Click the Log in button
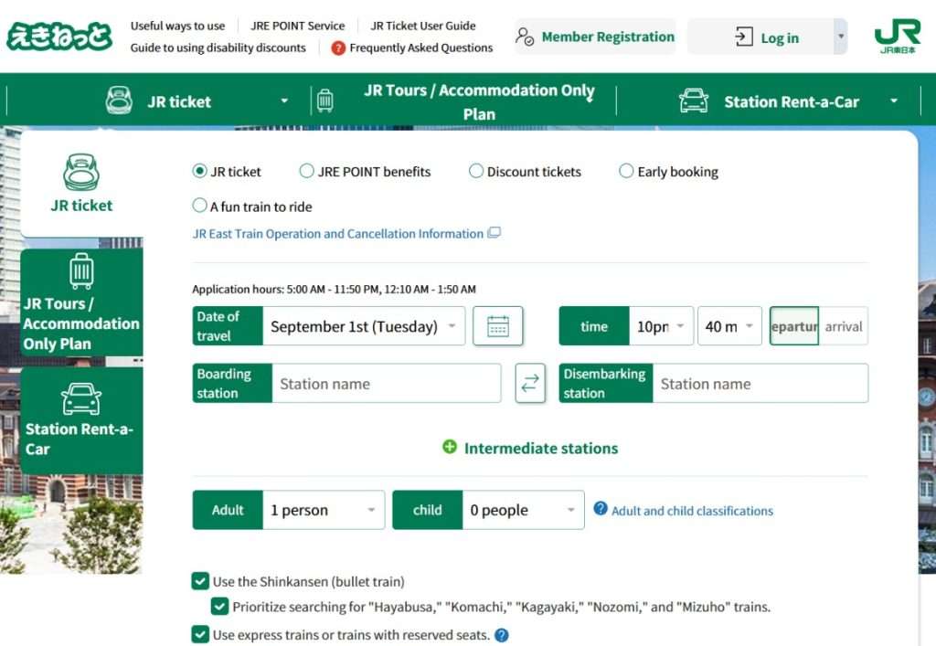Viewport: 936px width, 646px height. pos(761,37)
